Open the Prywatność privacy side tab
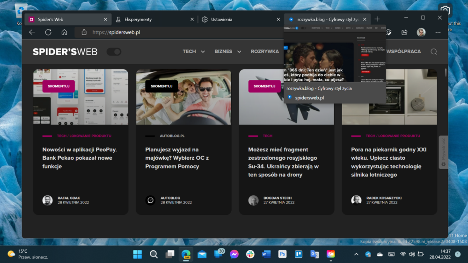The width and height of the screenshot is (468, 263). click(443, 152)
